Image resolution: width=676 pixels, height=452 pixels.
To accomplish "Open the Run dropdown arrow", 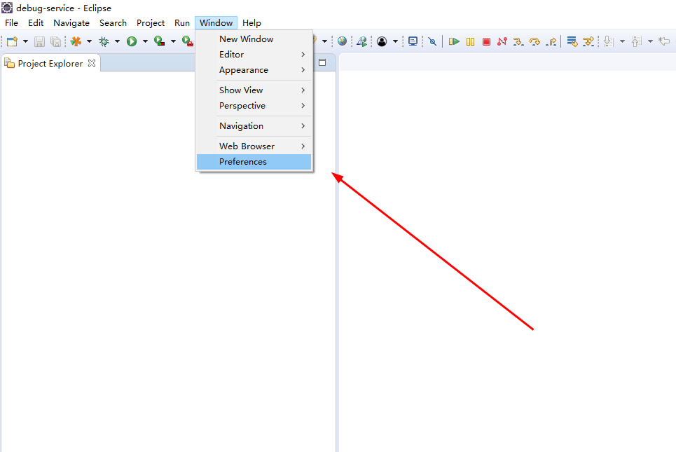I will coord(145,41).
